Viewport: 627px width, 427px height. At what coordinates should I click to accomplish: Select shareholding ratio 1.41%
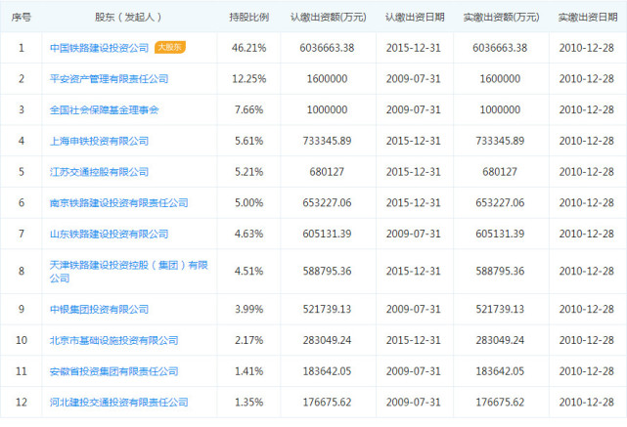click(248, 371)
